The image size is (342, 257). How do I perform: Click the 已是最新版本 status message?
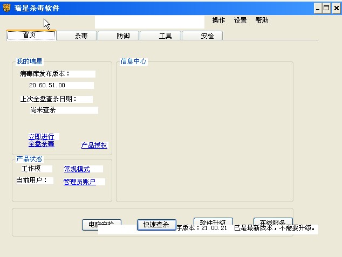coord(275,228)
